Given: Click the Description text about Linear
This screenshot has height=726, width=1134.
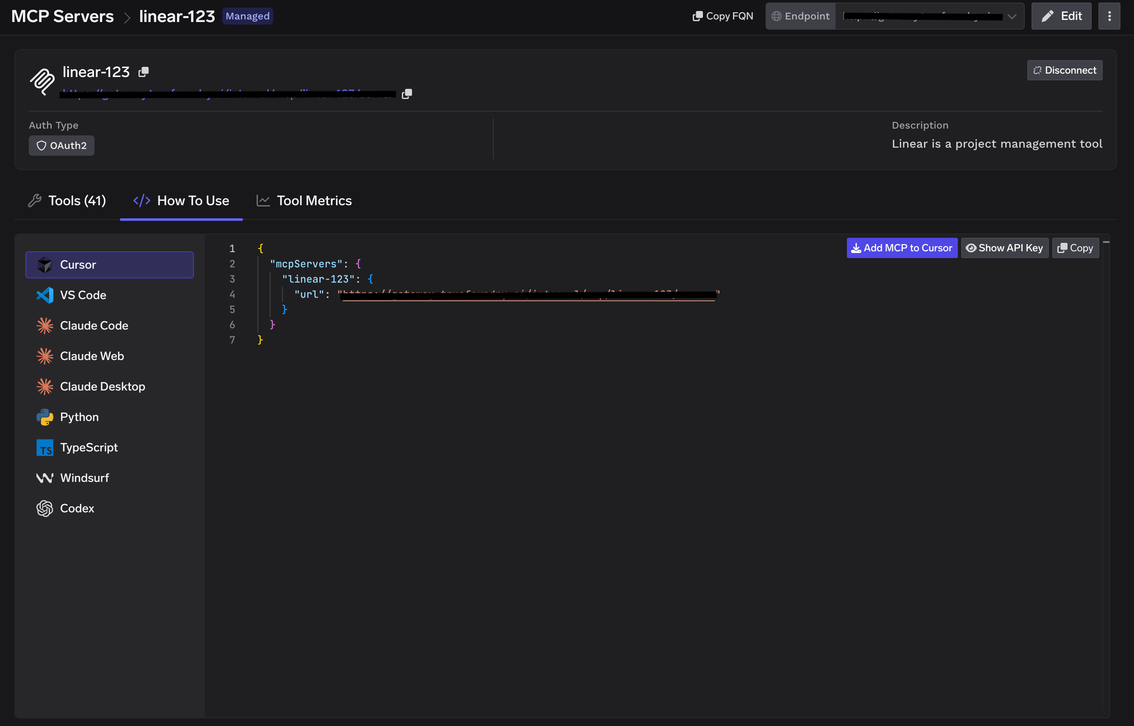Looking at the screenshot, I should pyautogui.click(x=997, y=144).
